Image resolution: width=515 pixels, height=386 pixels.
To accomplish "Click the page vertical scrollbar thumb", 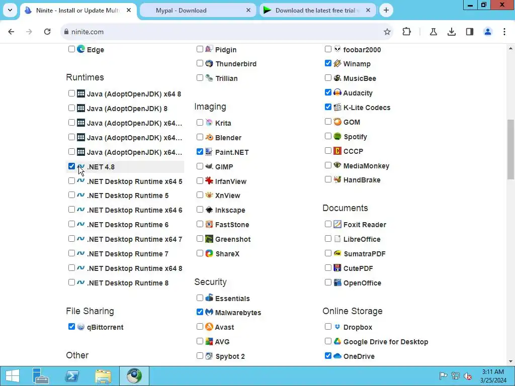I will (x=510, y=149).
